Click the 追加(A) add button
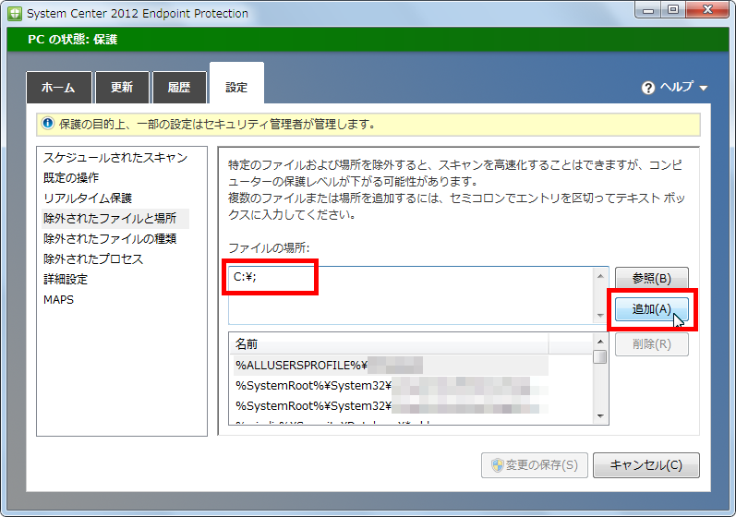 [x=652, y=309]
